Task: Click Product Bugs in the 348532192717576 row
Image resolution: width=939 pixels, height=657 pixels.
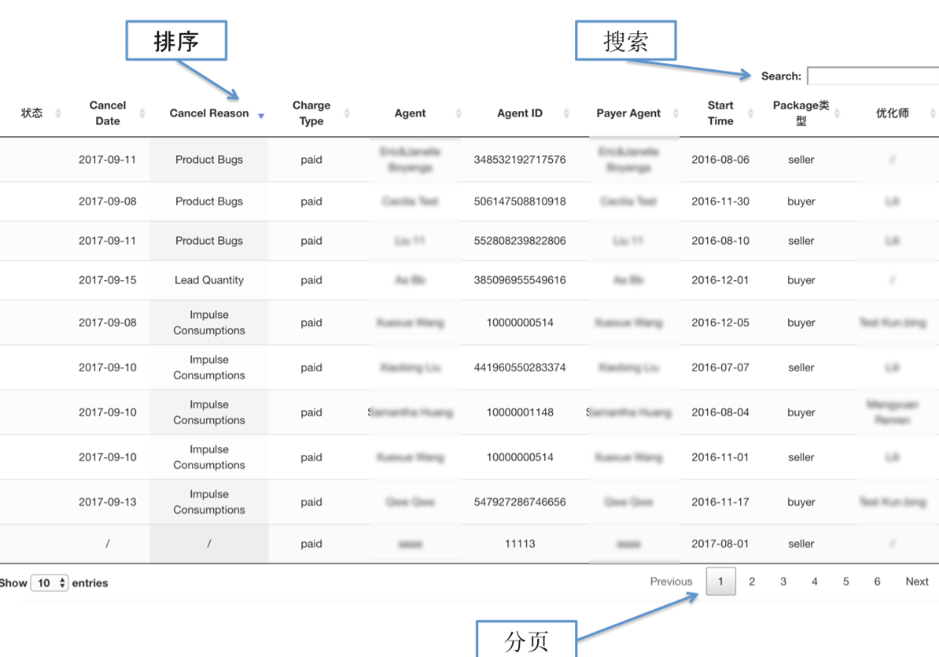Action: 209,160
